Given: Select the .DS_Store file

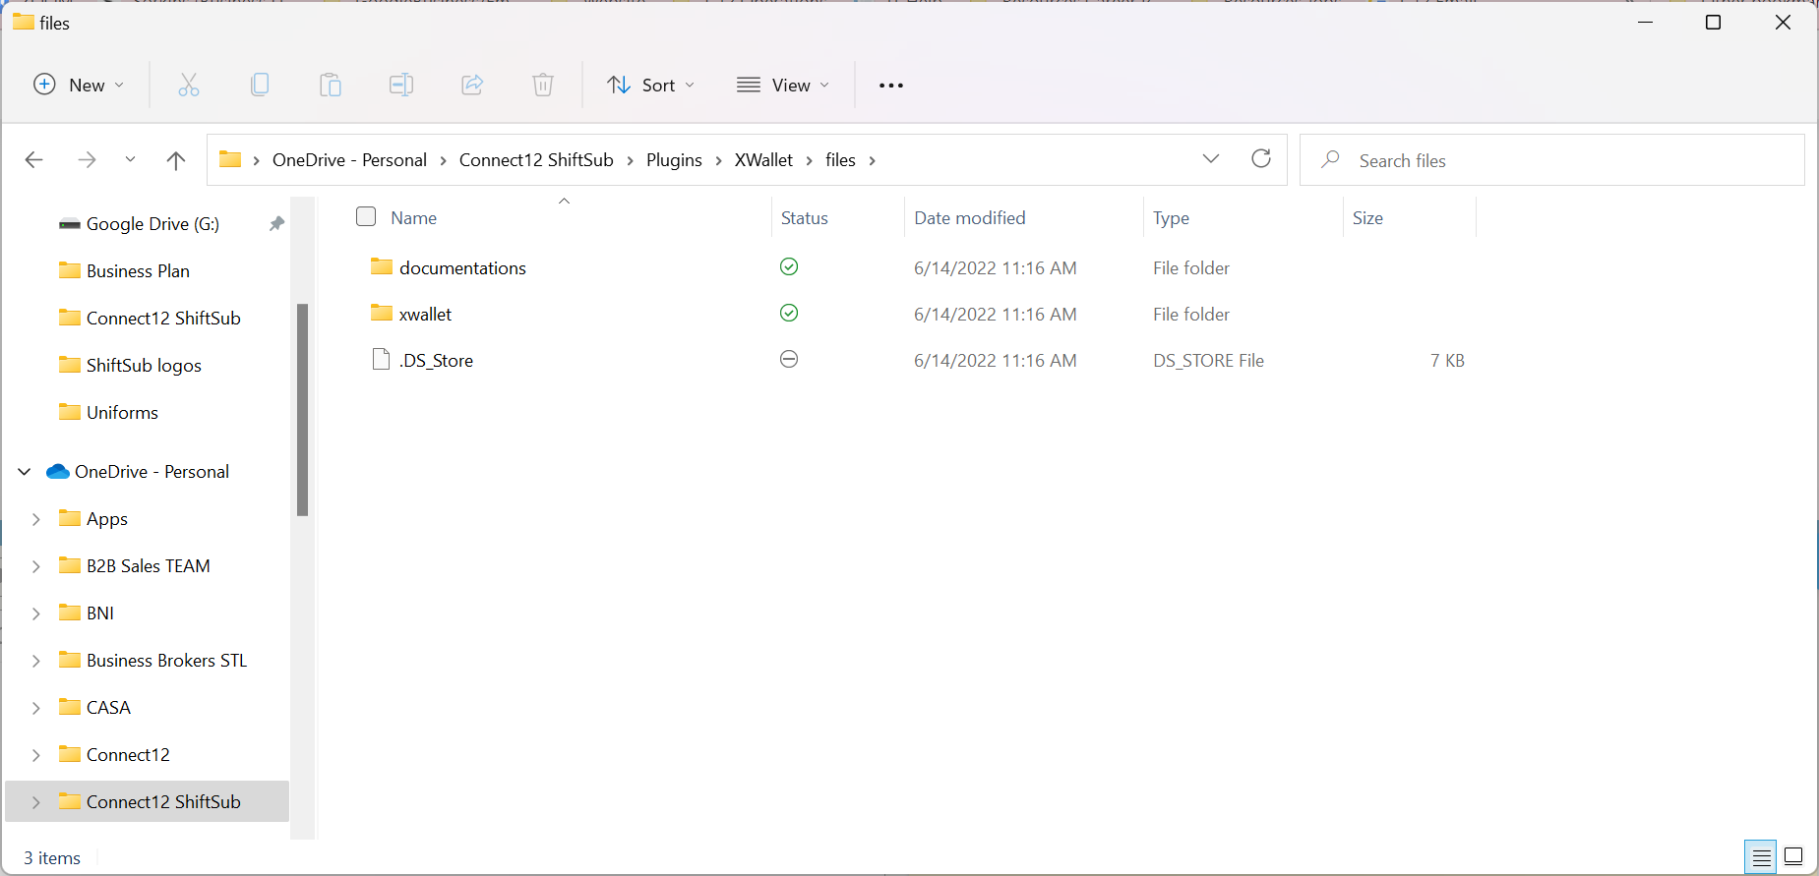Looking at the screenshot, I should pos(436,361).
